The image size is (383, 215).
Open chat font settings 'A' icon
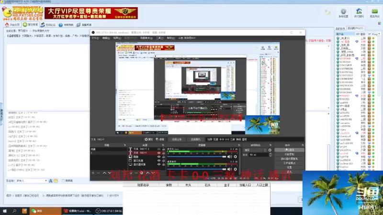coord(51,181)
